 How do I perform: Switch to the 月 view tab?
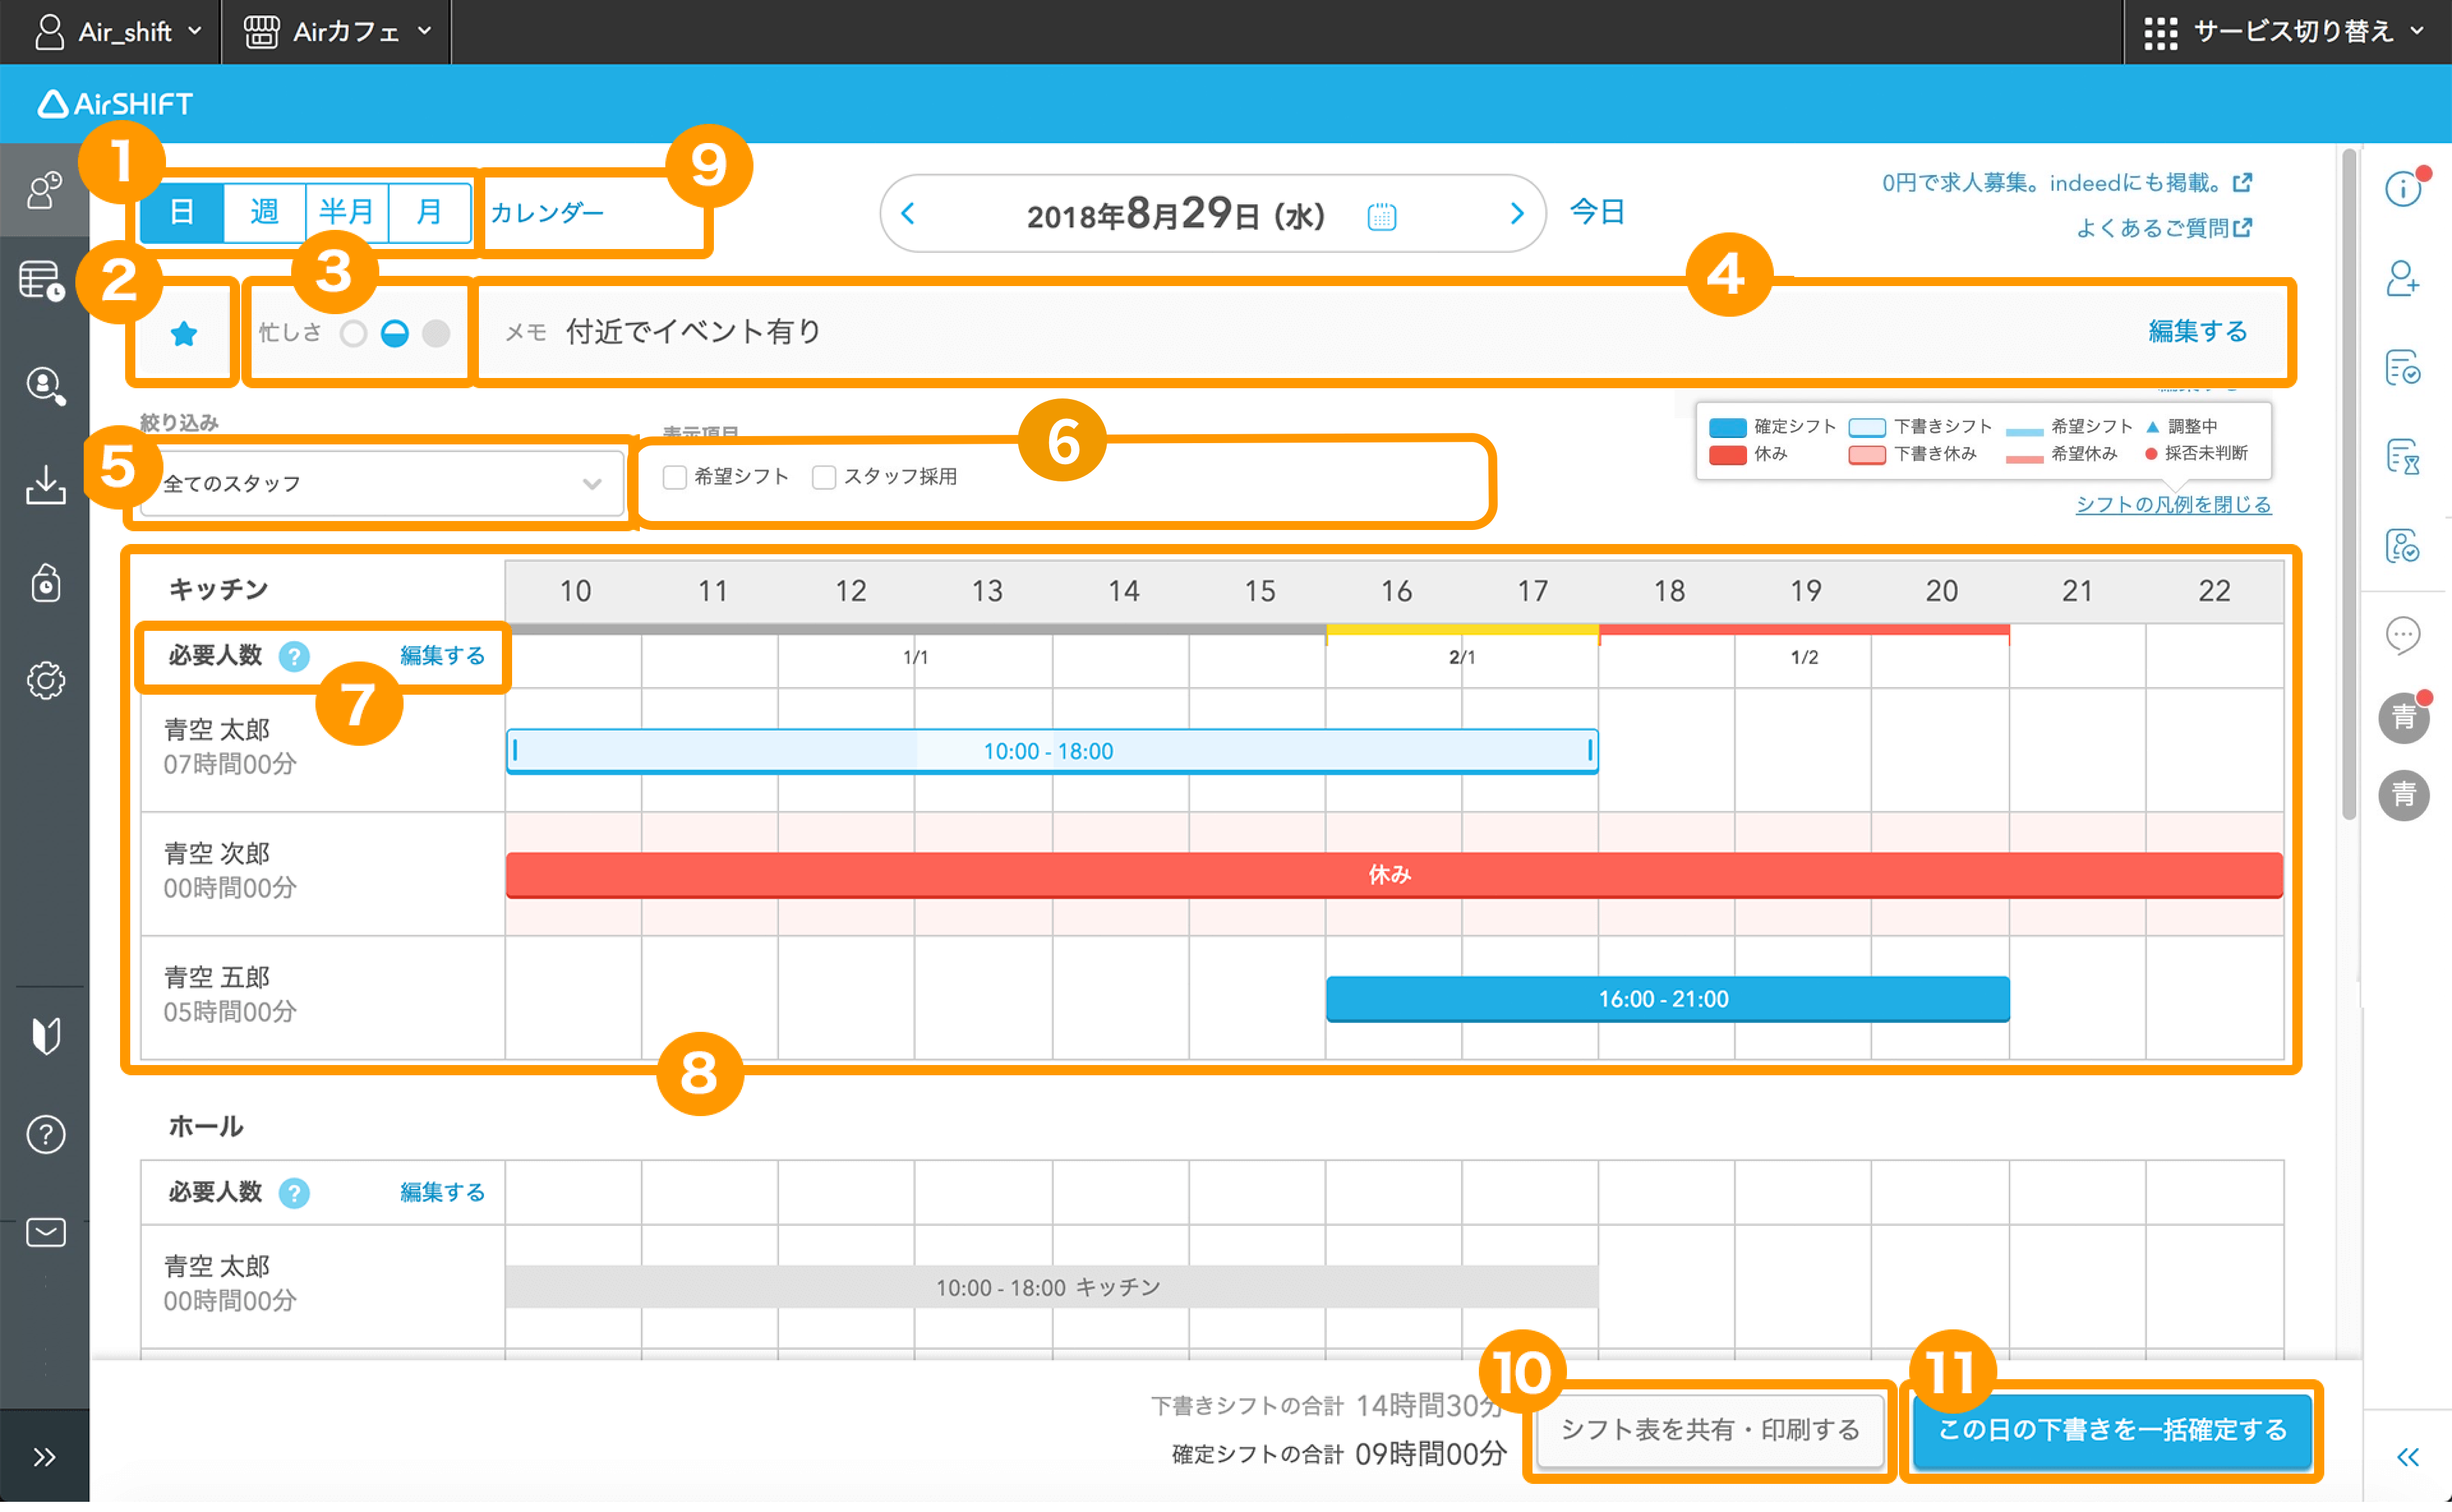pos(429,212)
